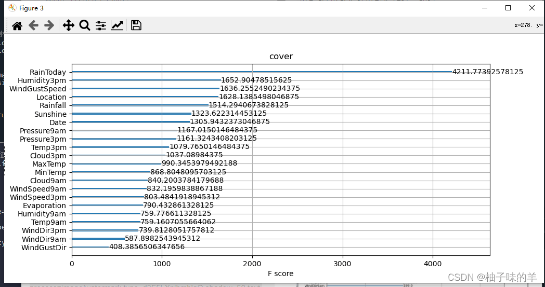Select the Zoom to rectangle magnifier
Screen dimensions: 545x287
click(x=85, y=25)
